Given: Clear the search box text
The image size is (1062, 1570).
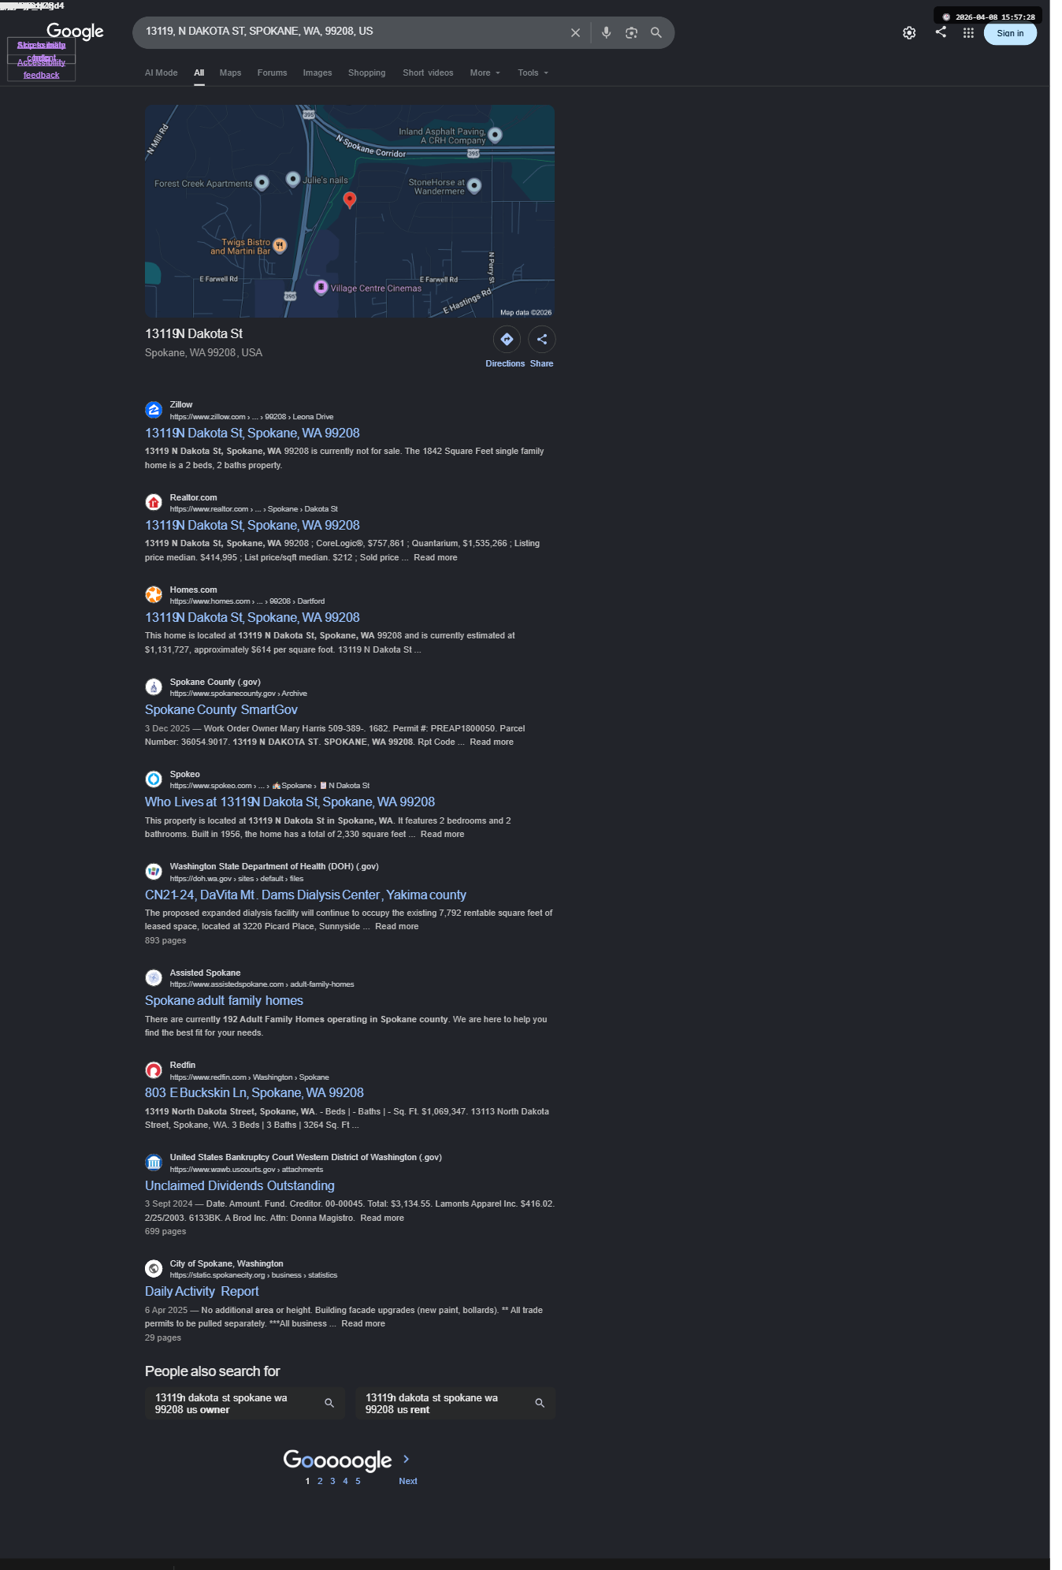Looking at the screenshot, I should [x=575, y=33].
